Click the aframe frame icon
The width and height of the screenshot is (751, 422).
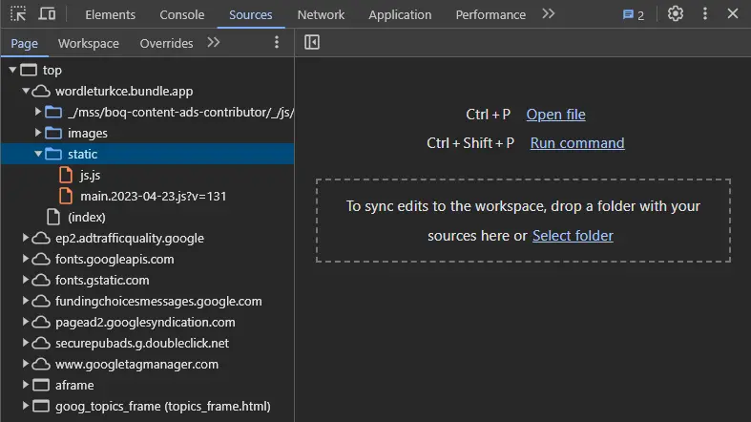pos(41,385)
